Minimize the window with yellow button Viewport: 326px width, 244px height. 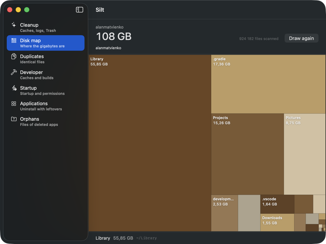click(18, 10)
